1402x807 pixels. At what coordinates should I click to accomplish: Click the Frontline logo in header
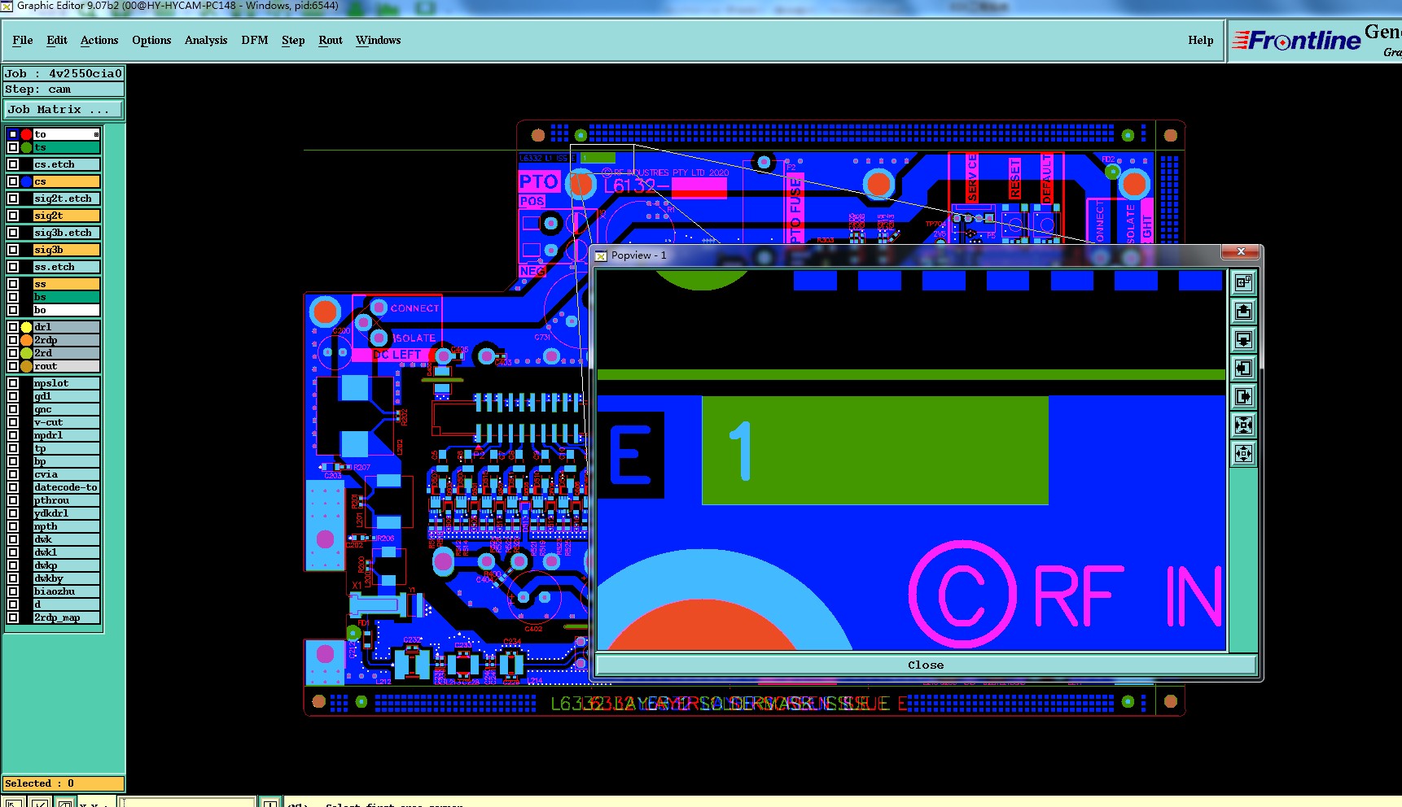[1296, 40]
